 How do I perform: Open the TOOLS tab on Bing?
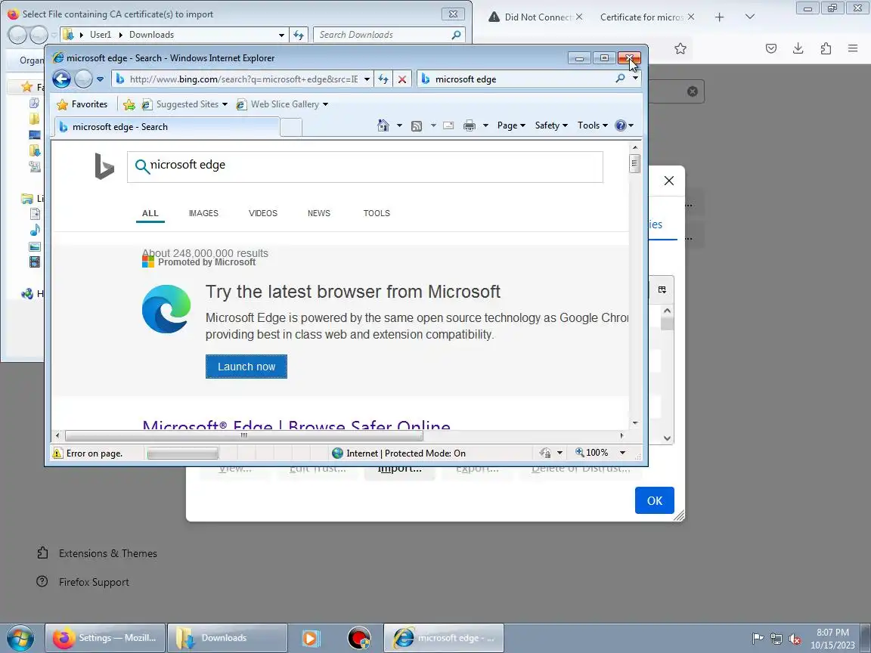pyautogui.click(x=377, y=213)
